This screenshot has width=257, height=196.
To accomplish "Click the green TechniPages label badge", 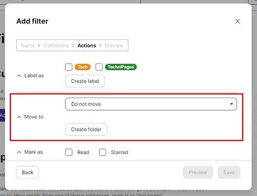I will pos(121,67).
